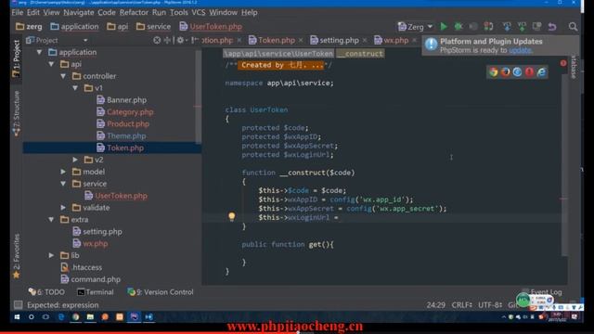Screen dimensions: 594x334
Task: Toggle the Terminal tool window
Action: 96,292
